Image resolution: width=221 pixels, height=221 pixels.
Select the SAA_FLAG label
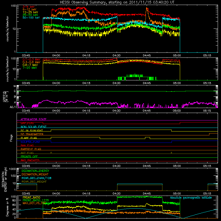[x=27, y=145]
